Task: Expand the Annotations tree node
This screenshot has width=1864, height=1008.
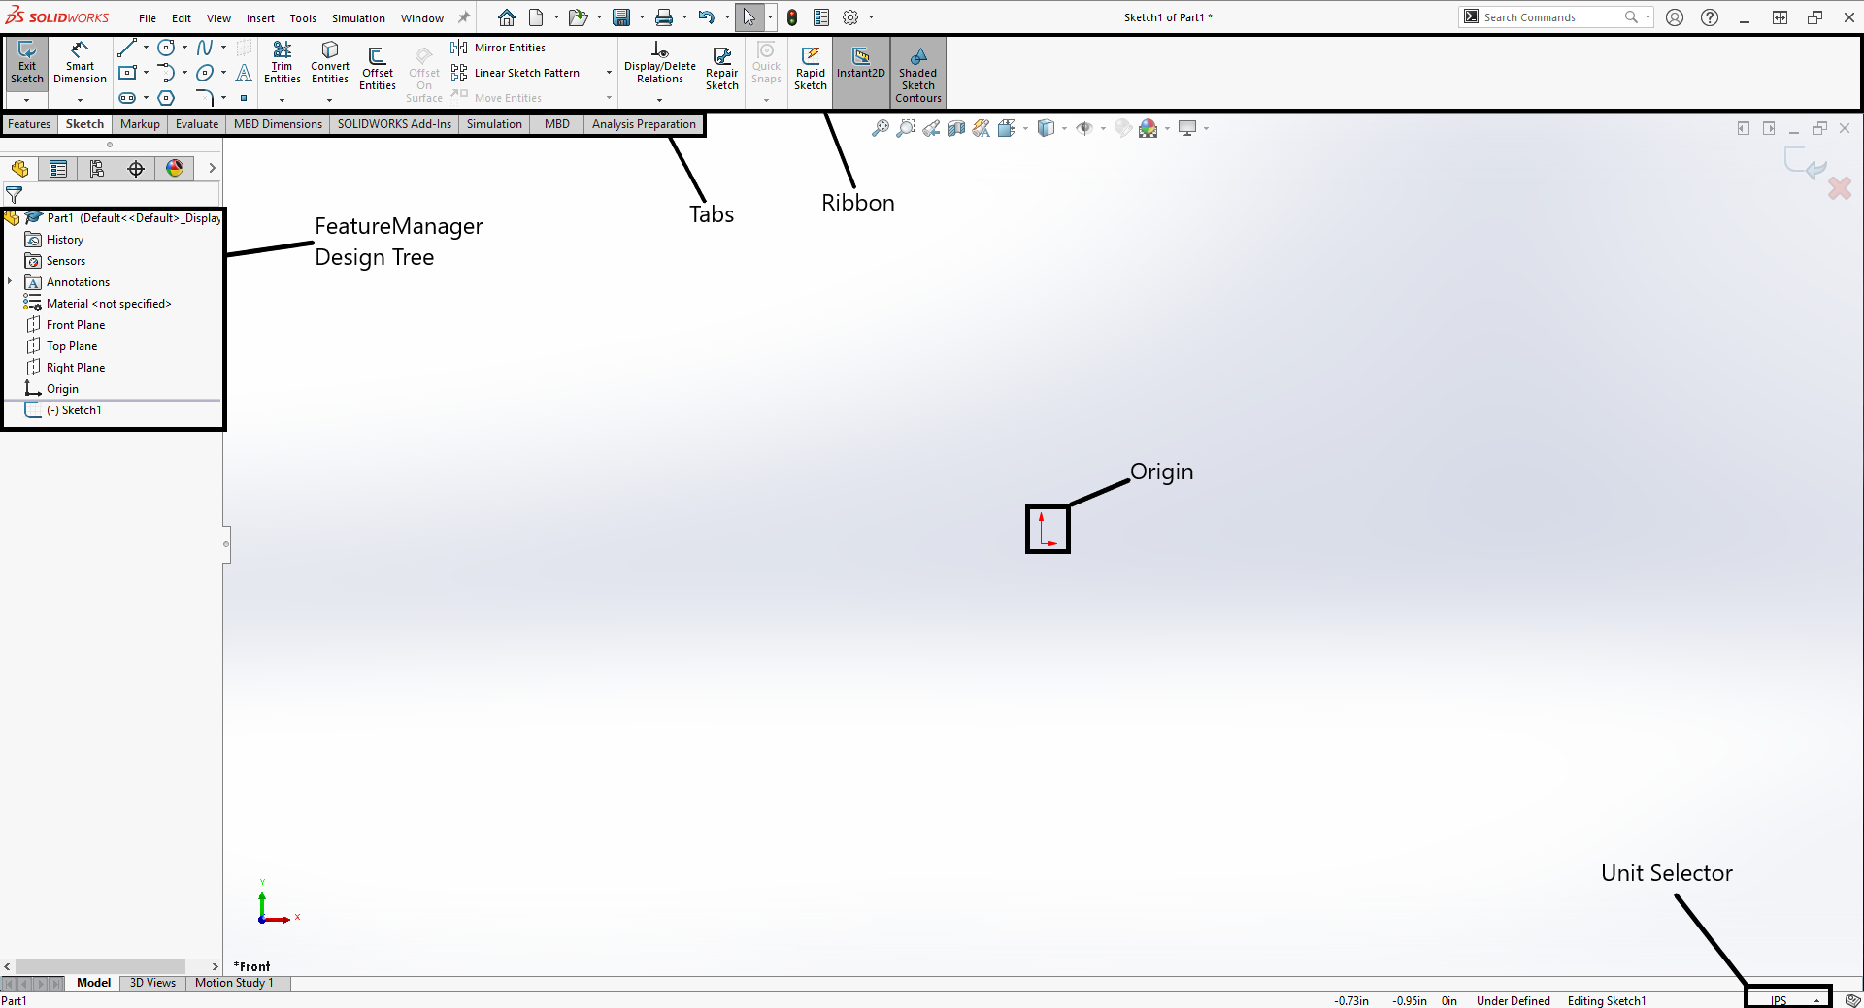Action: (10, 282)
